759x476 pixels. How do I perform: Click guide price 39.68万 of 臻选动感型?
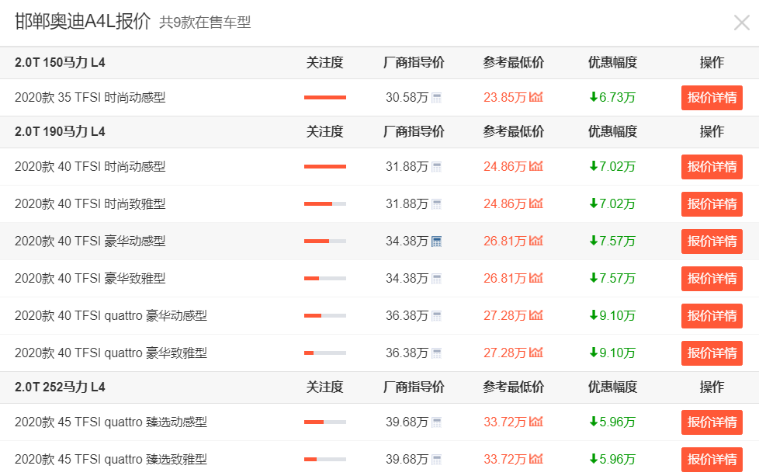[407, 422]
